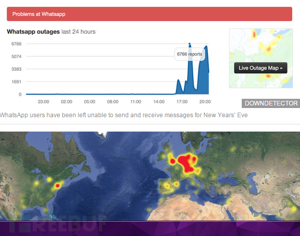Image resolution: width=300 pixels, height=236 pixels.
Task: Select the peak data point on chart
Action: [x=190, y=44]
